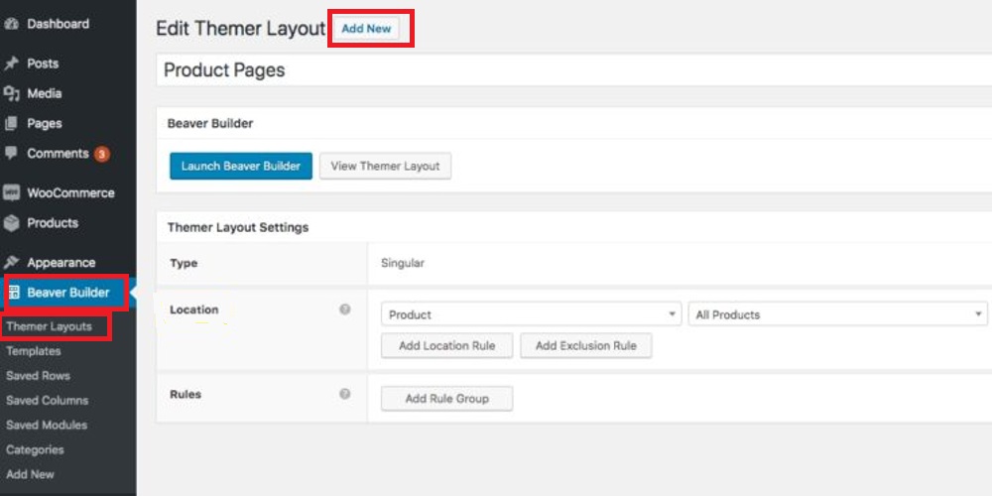992x496 pixels.
Task: Click the help icon beside Location
Action: coord(345,310)
